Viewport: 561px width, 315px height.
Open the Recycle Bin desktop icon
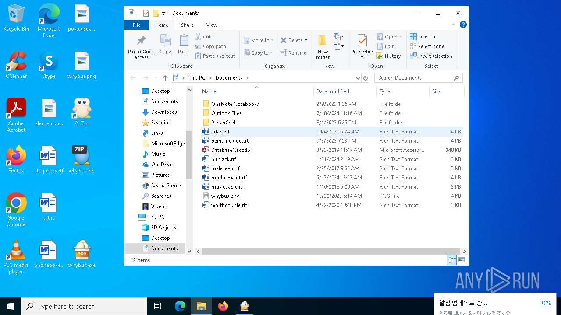pyautogui.click(x=16, y=18)
